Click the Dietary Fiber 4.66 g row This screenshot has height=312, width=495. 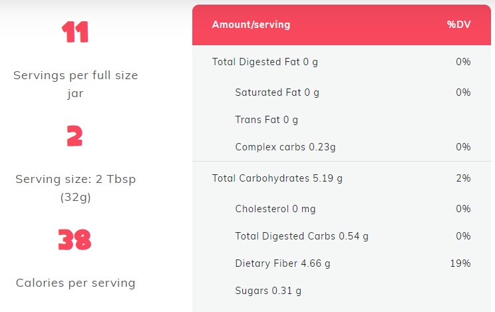click(283, 263)
